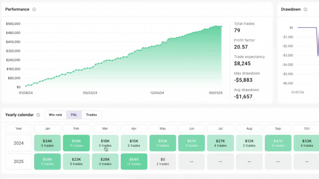This screenshot has height=179, width=319.
Task: Click the empty June 2025 cell
Action: [x=192, y=162]
